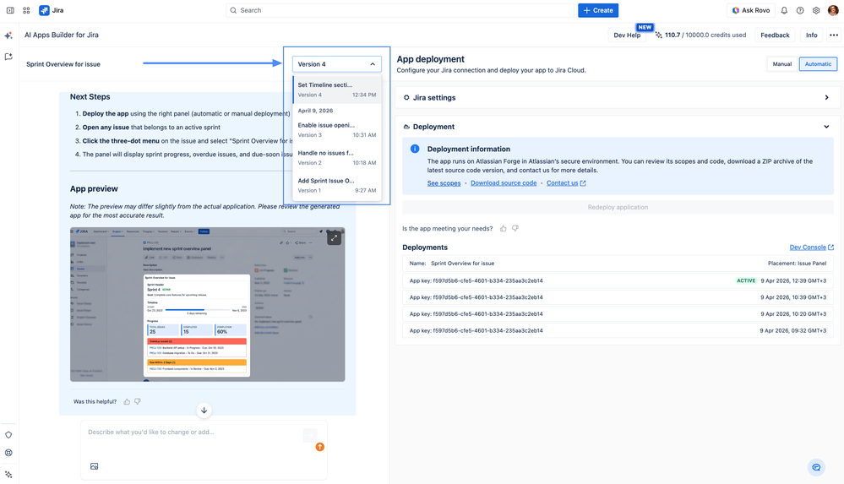Open Ask Rovo
The height and width of the screenshot is (484, 844).
[x=751, y=10]
